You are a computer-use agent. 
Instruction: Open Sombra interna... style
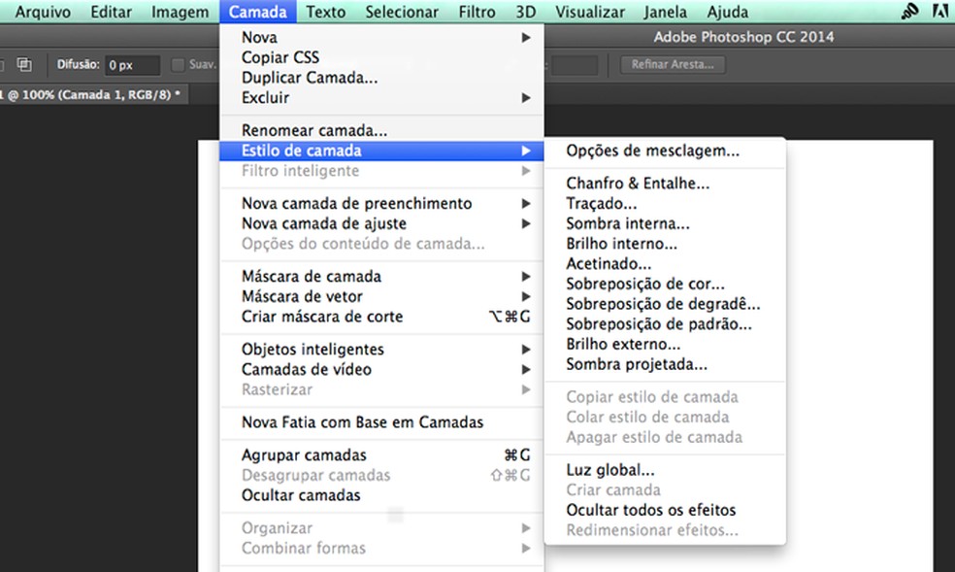(x=665, y=223)
